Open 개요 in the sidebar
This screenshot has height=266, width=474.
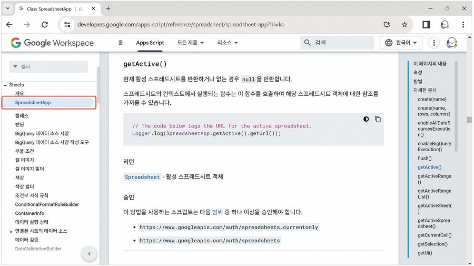click(x=19, y=94)
